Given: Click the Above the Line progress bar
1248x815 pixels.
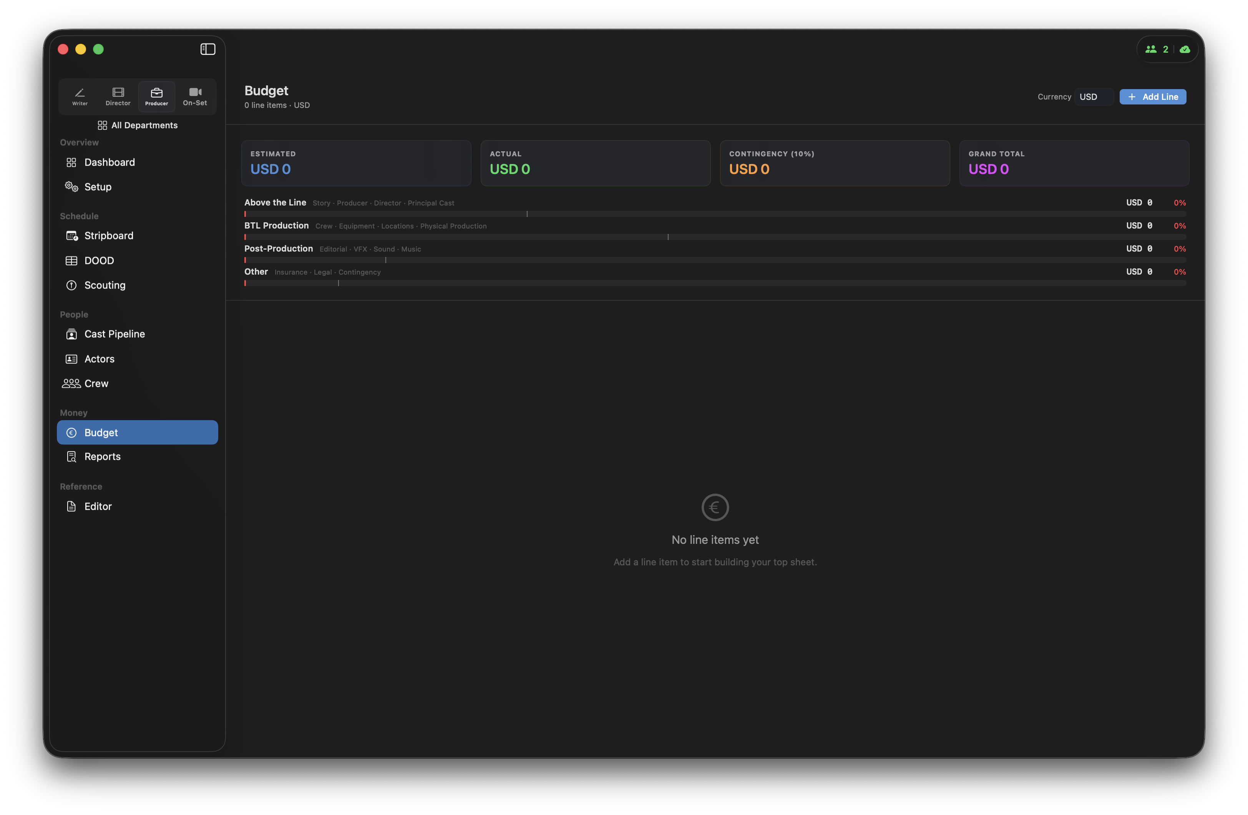Looking at the screenshot, I should [714, 214].
